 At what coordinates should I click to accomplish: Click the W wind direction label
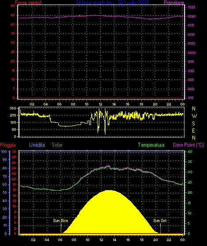point(194,116)
